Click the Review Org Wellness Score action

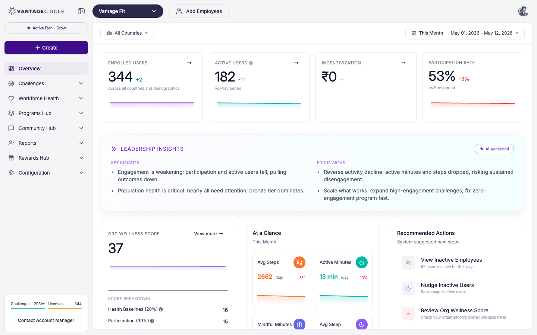(x=457, y=313)
